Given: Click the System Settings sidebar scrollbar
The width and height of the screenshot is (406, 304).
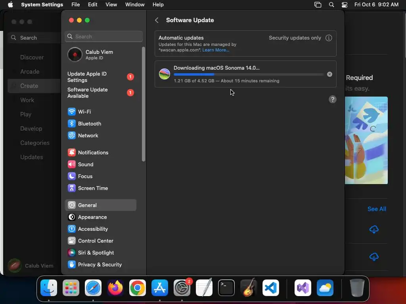Looking at the screenshot, I should pyautogui.click(x=144, y=104).
